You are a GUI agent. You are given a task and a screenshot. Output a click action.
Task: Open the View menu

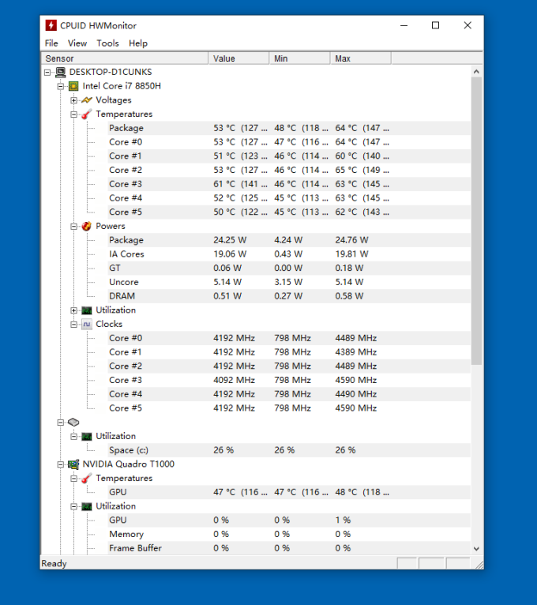[x=77, y=43]
